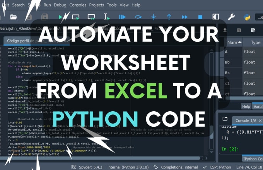Click the Run current cell icon
Viewport: 263px width, 170px height.
click(76, 17)
